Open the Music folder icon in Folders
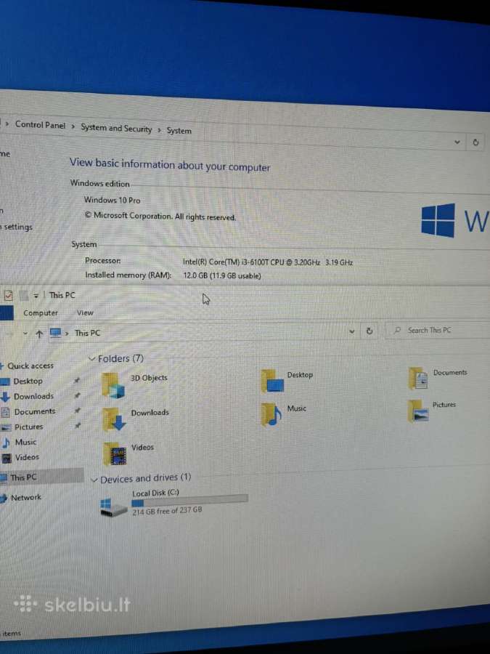This screenshot has width=490, height=654. click(271, 414)
